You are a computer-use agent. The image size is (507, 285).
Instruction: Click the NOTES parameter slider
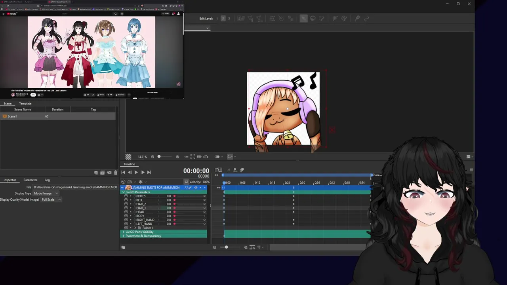click(189, 196)
